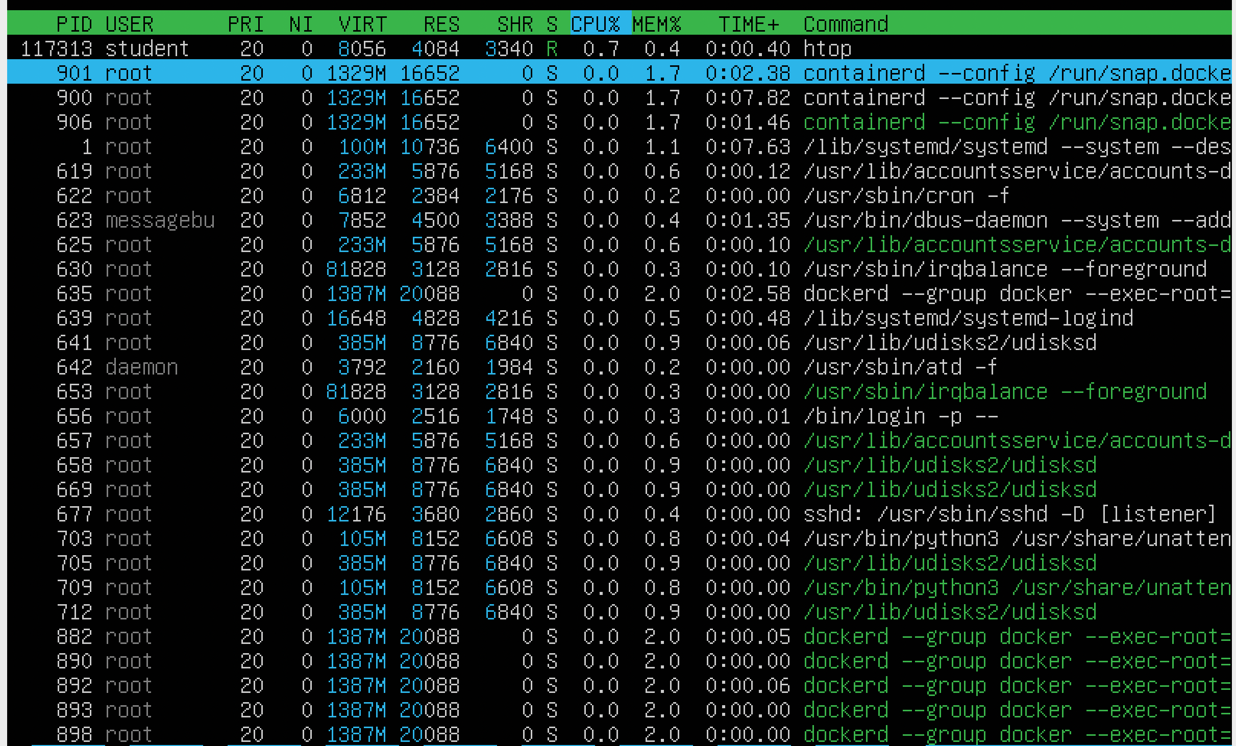The image size is (1236, 746).
Task: Click the R state of the htop process
Action: pyautogui.click(x=552, y=48)
